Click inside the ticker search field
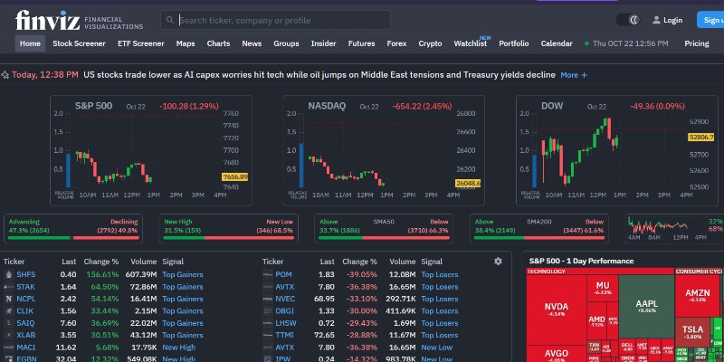The image size is (724, 362). 275,20
